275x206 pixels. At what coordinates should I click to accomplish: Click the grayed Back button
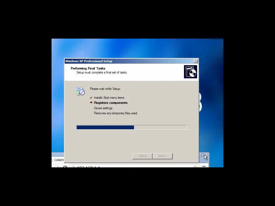pyautogui.click(x=142, y=156)
